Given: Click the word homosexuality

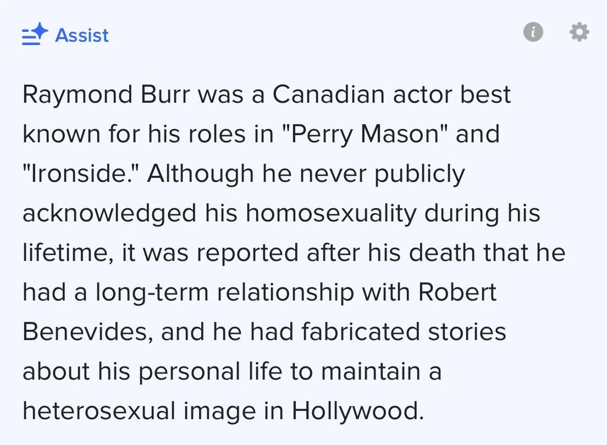Looking at the screenshot, I should tap(331, 213).
